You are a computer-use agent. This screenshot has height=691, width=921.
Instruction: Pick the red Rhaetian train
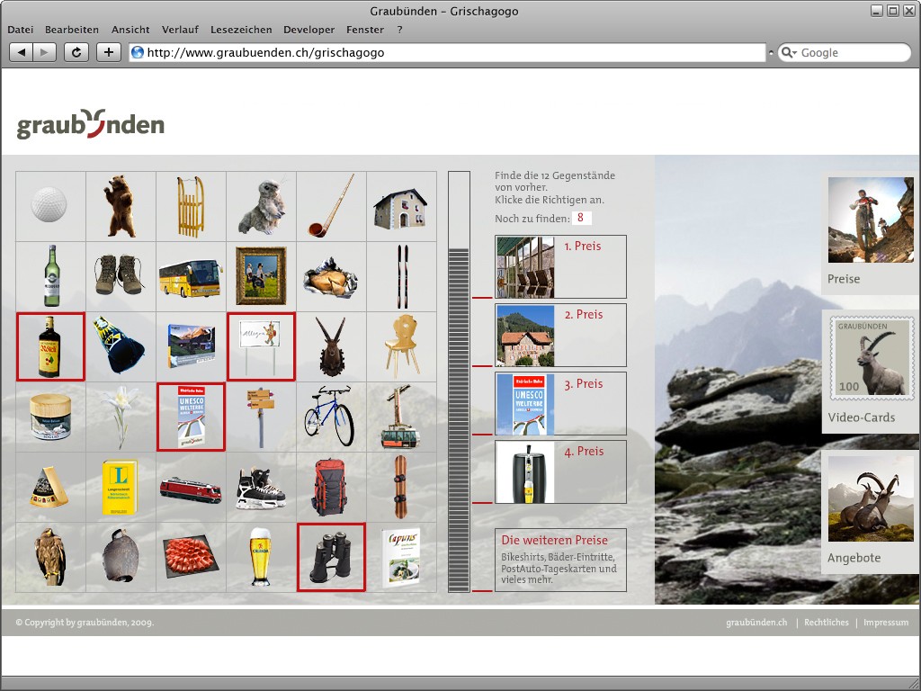(191, 490)
